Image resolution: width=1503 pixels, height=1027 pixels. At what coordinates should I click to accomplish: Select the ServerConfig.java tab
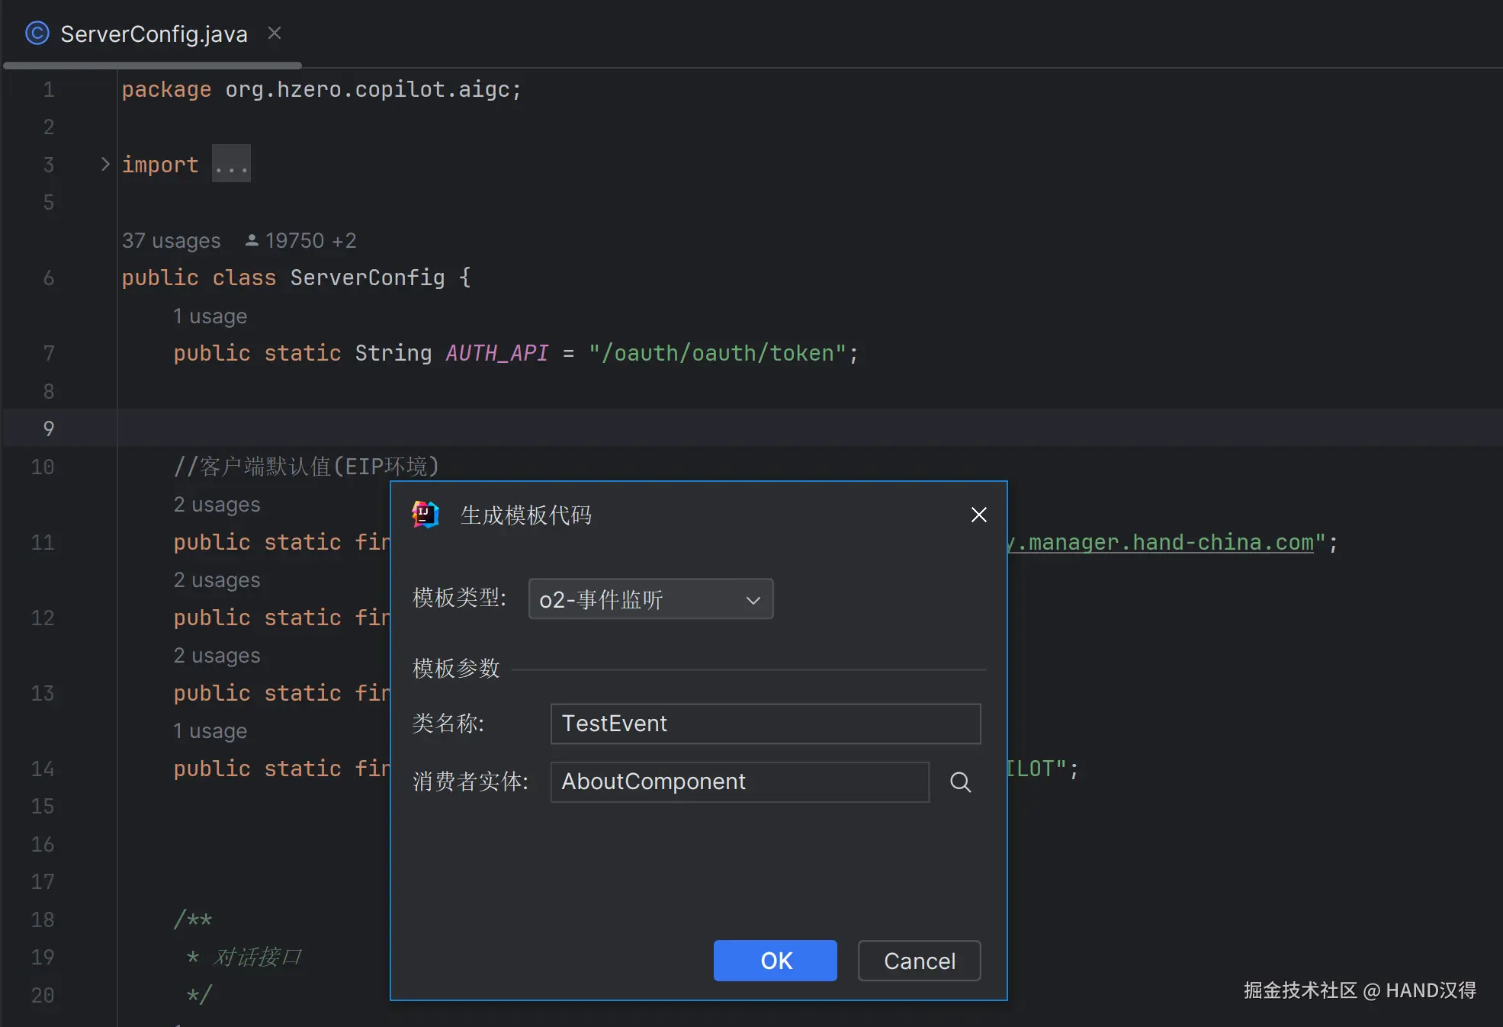[153, 34]
